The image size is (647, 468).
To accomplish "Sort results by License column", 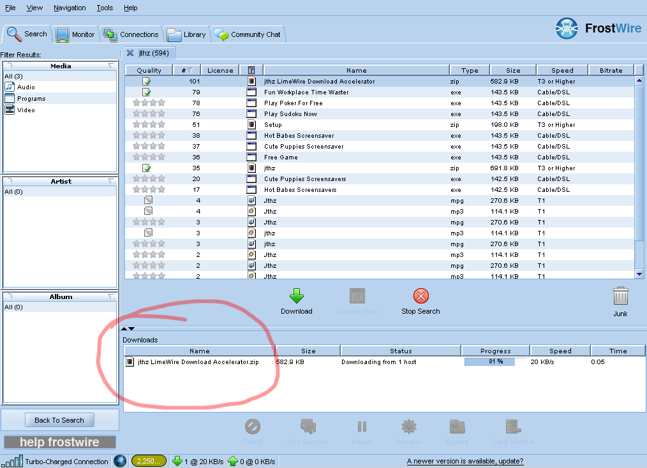I will (x=220, y=71).
